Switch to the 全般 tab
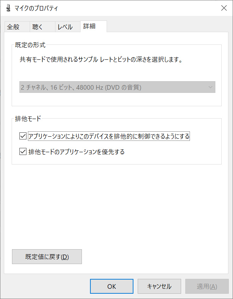Screen dimensions: 233x299 tap(13, 27)
